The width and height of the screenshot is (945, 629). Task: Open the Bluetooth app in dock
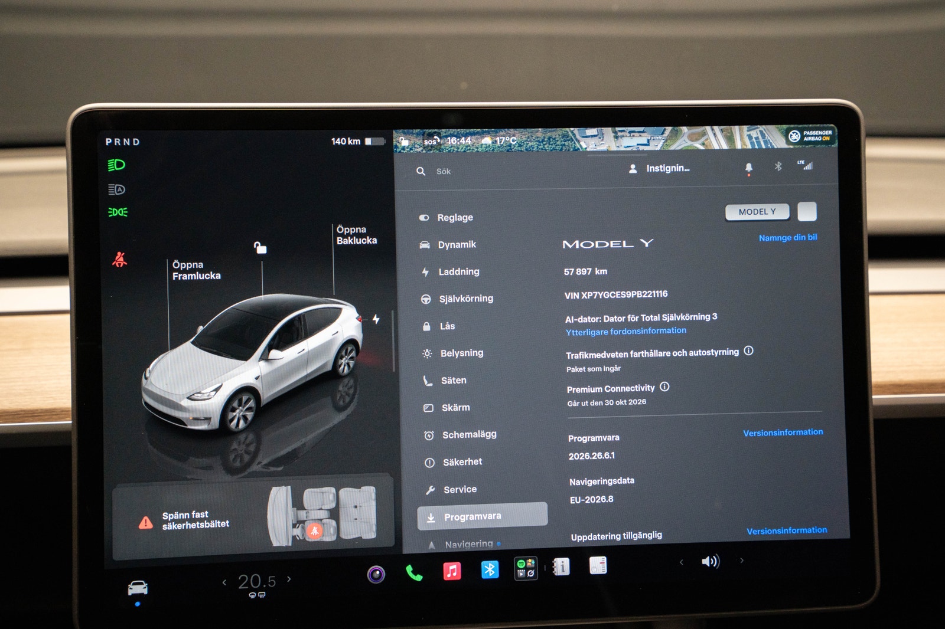coord(490,569)
